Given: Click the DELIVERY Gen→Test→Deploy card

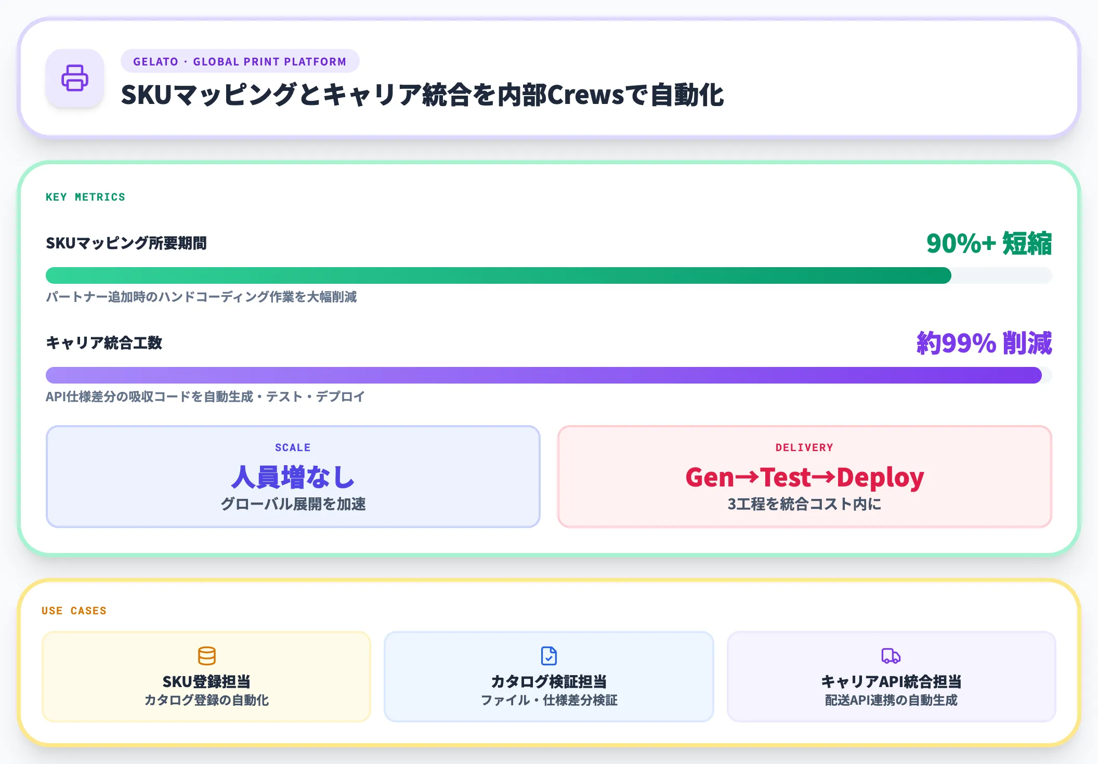Looking at the screenshot, I should tap(804, 477).
